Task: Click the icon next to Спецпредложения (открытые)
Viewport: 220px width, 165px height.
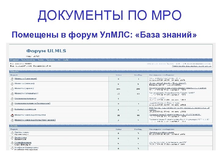Action: pos(12,104)
